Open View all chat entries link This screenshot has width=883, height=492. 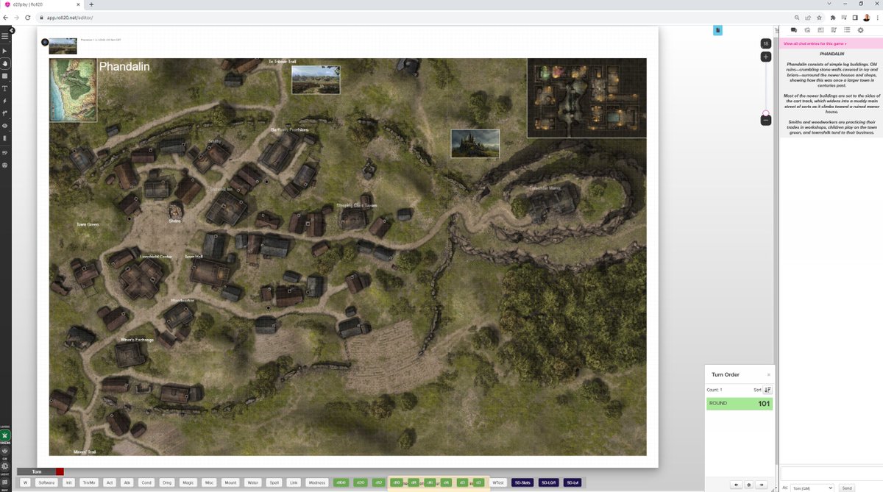point(815,43)
